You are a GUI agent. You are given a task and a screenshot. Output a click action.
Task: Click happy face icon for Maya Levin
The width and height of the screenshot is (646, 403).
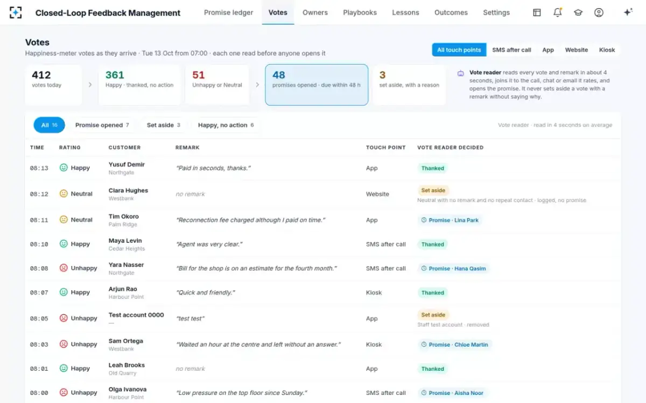pyautogui.click(x=64, y=243)
